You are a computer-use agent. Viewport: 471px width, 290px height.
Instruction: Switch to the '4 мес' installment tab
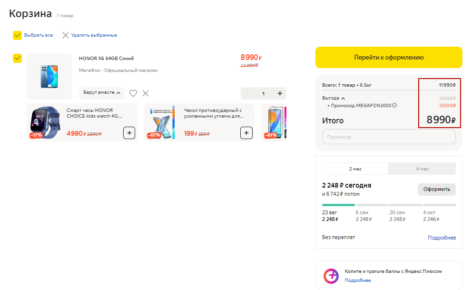tap(422, 169)
